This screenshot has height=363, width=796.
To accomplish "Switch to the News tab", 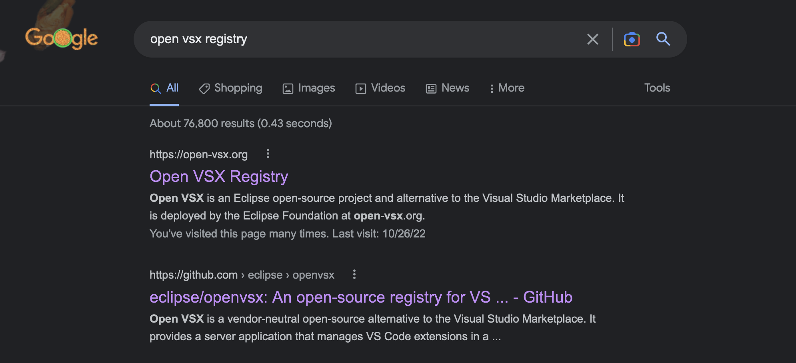I will tap(455, 88).
